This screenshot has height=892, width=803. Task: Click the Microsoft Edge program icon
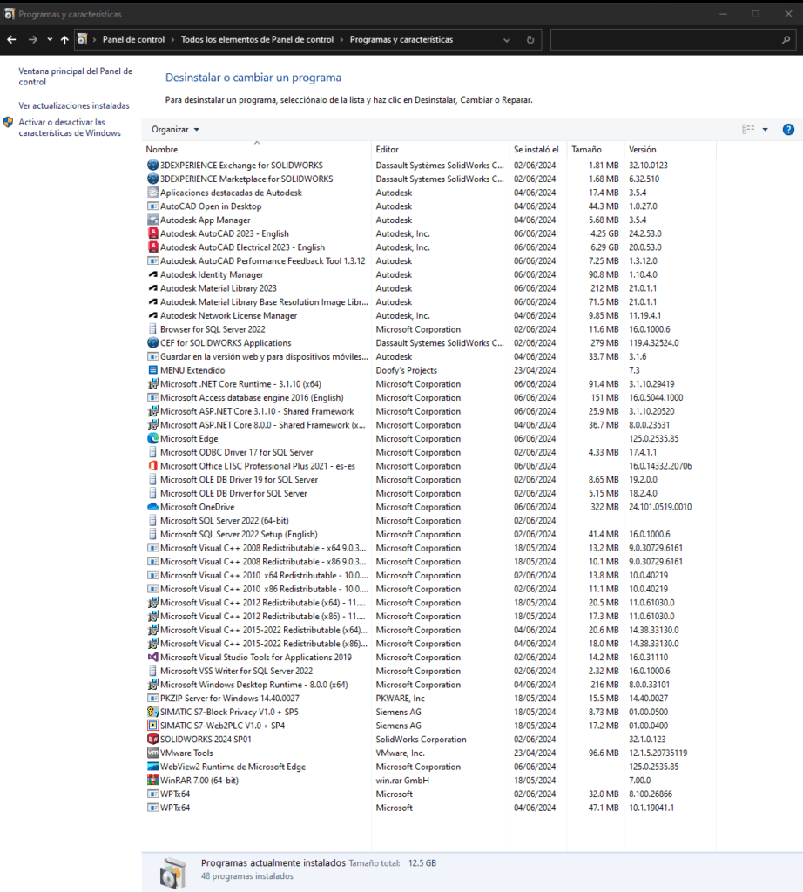152,439
